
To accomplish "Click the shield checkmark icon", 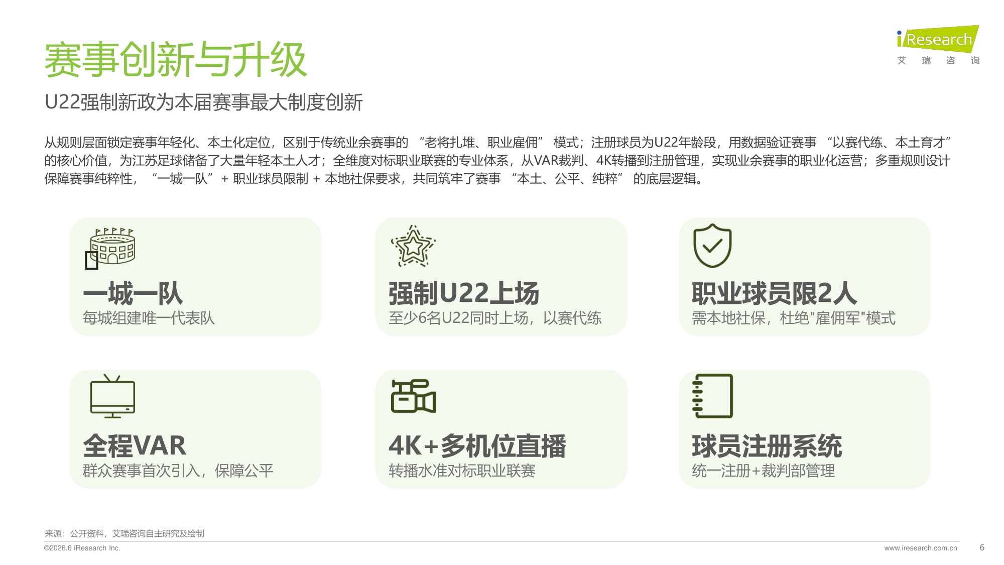I will [x=712, y=246].
